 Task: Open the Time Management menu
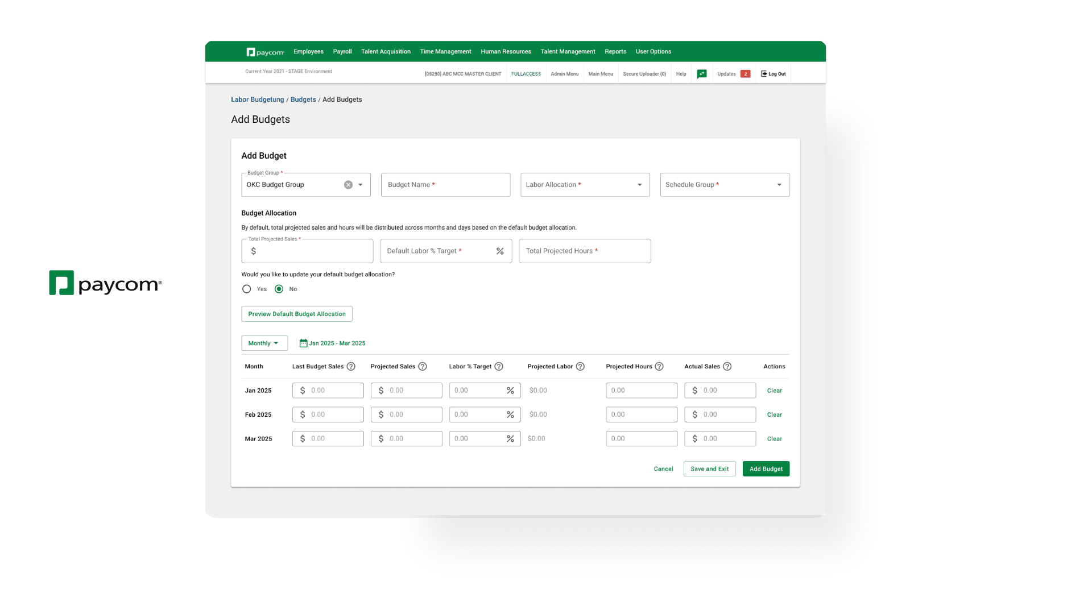coord(445,52)
